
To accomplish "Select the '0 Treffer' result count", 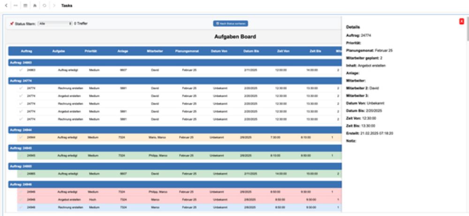I will (x=81, y=23).
